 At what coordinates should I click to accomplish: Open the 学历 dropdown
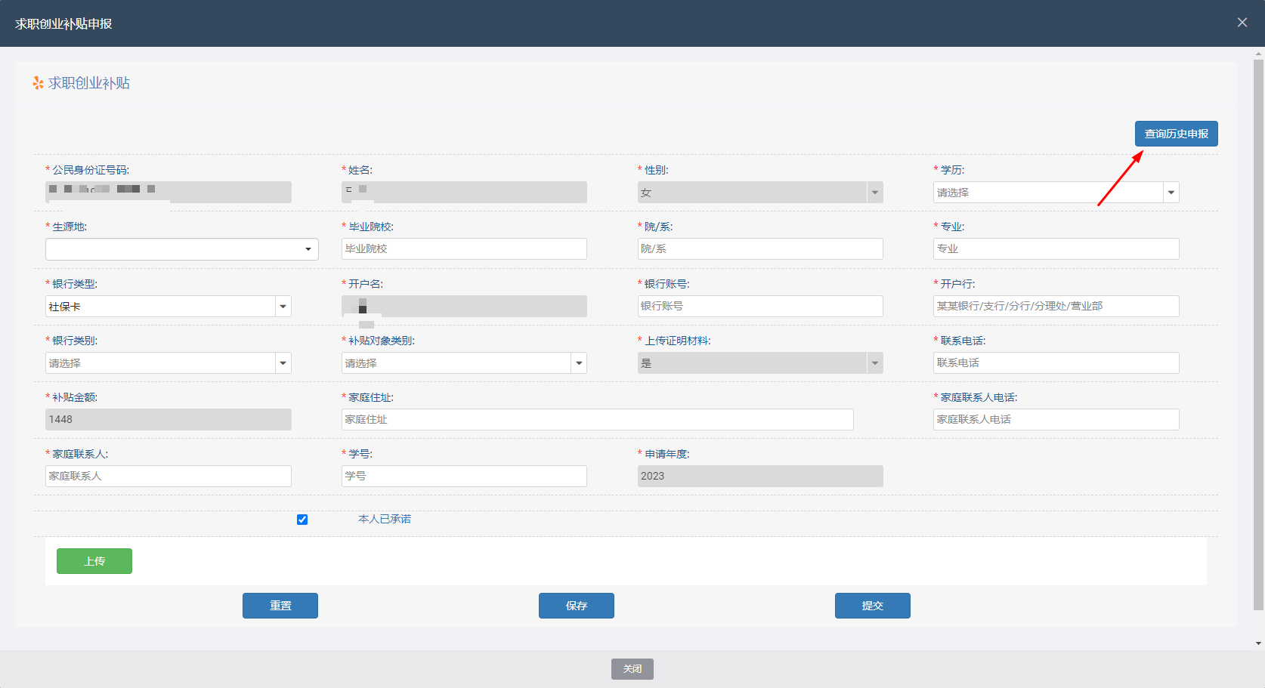click(x=1055, y=193)
